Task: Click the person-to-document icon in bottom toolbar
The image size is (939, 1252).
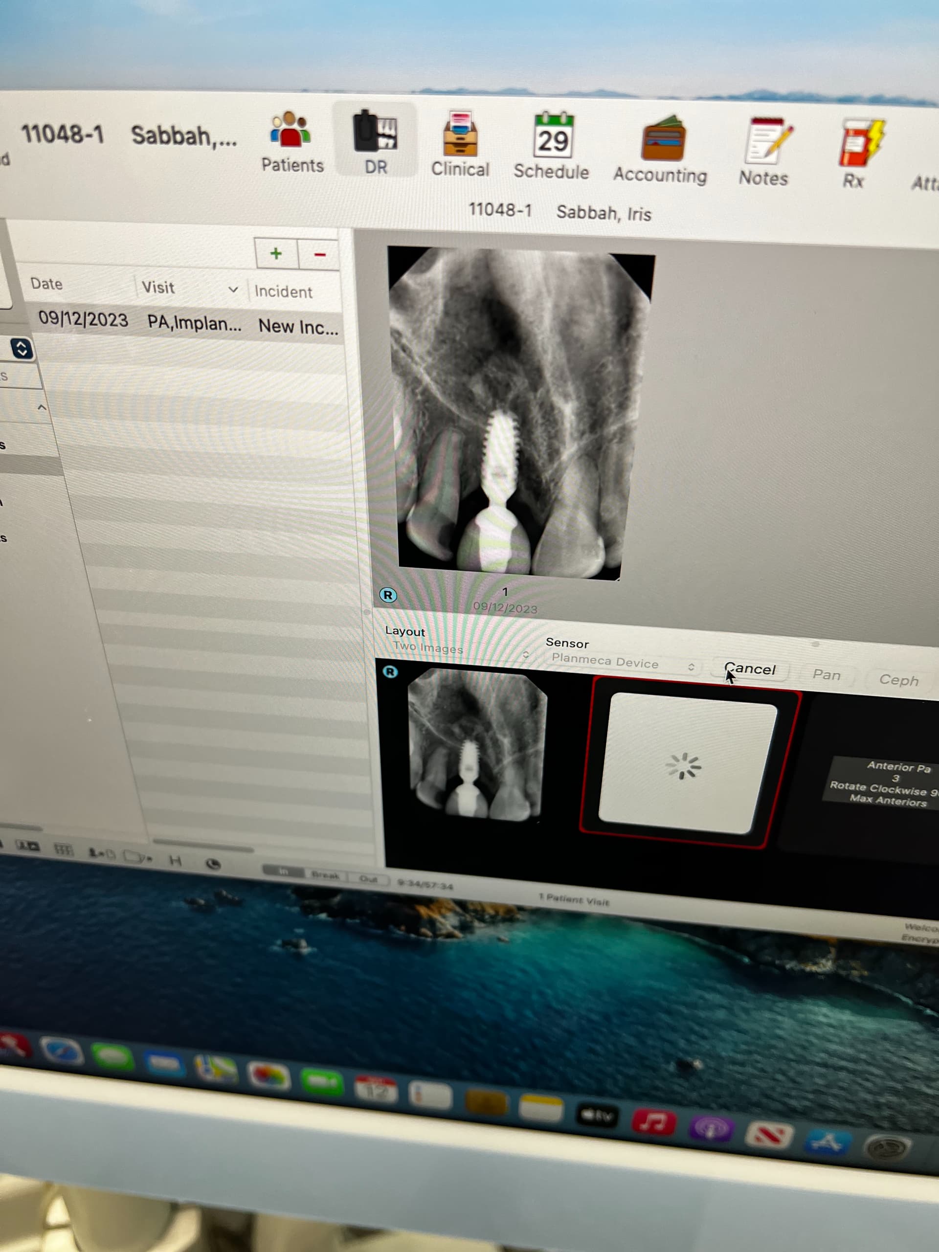Action: 102,853
